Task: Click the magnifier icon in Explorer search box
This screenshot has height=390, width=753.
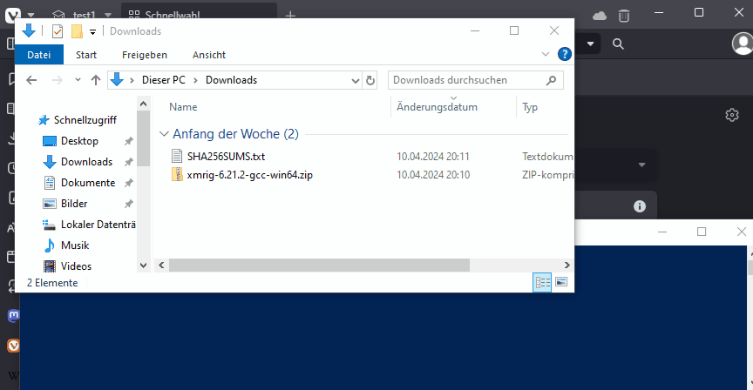Action: coord(552,80)
